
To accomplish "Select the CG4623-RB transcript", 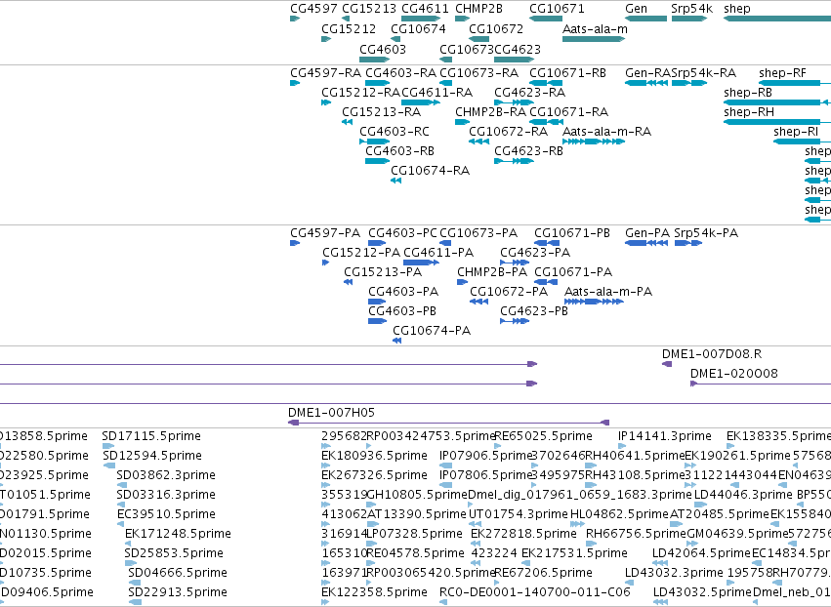I will (514, 162).
